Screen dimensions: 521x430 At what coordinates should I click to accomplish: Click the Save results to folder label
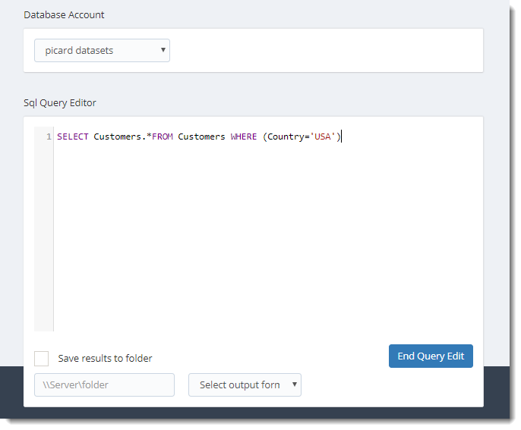tap(105, 358)
